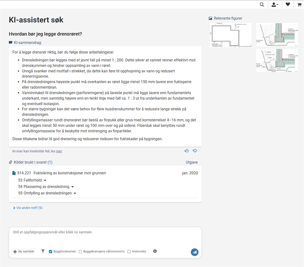Open favorites with the heart icon
The image size is (304, 267).
[288, 5]
